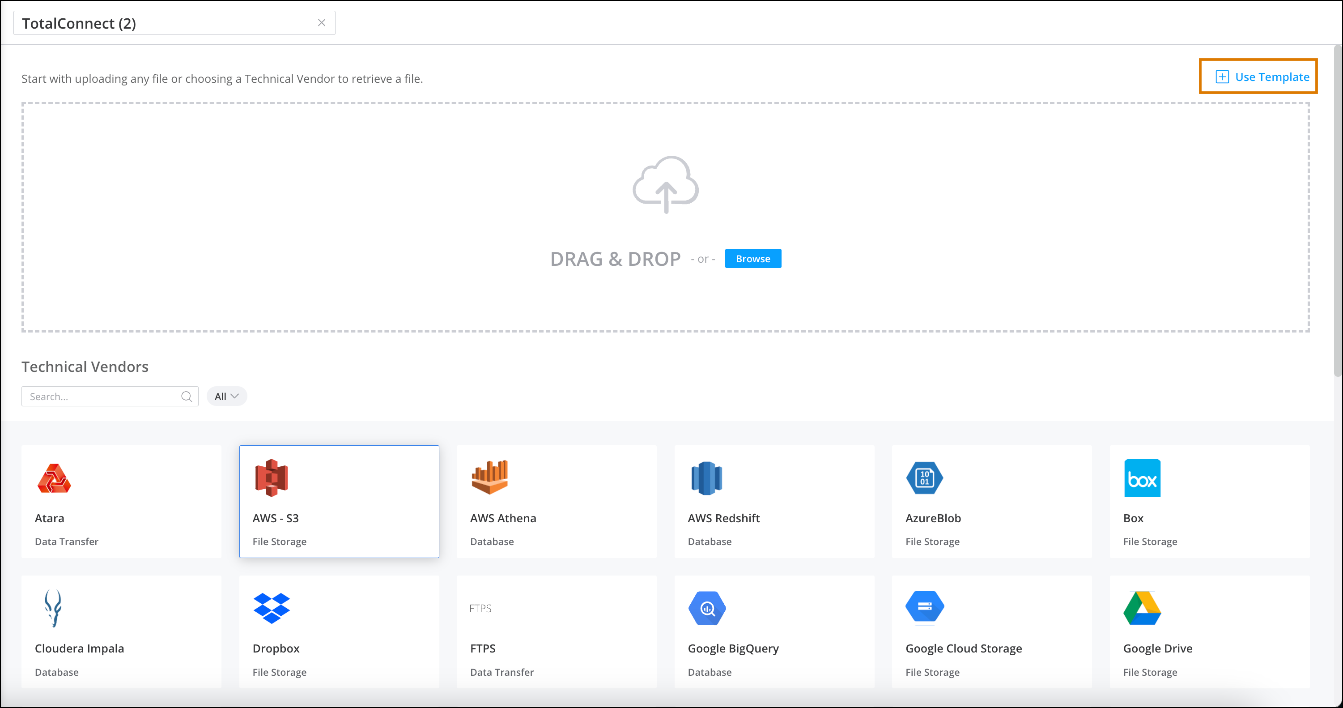Click the Atara vendor name
Viewport: 1343px width, 708px height.
50,518
